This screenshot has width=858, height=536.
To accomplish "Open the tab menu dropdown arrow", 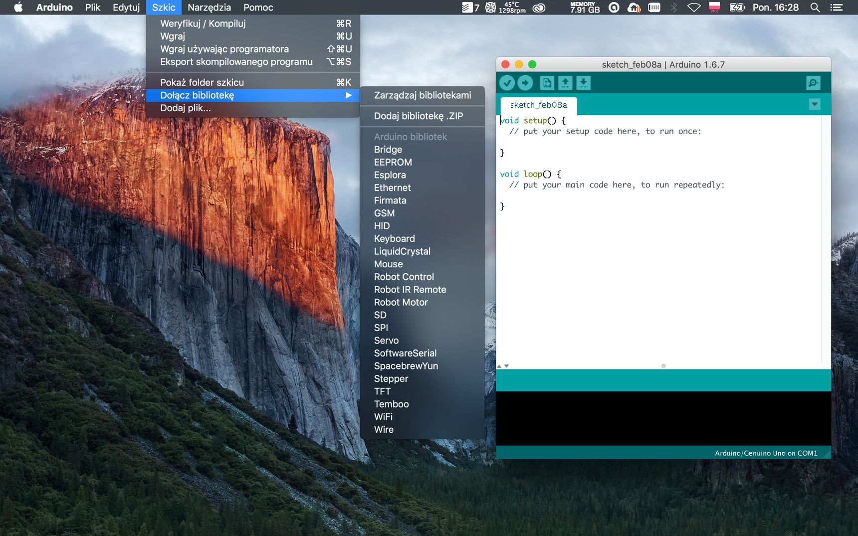I will pyautogui.click(x=814, y=104).
